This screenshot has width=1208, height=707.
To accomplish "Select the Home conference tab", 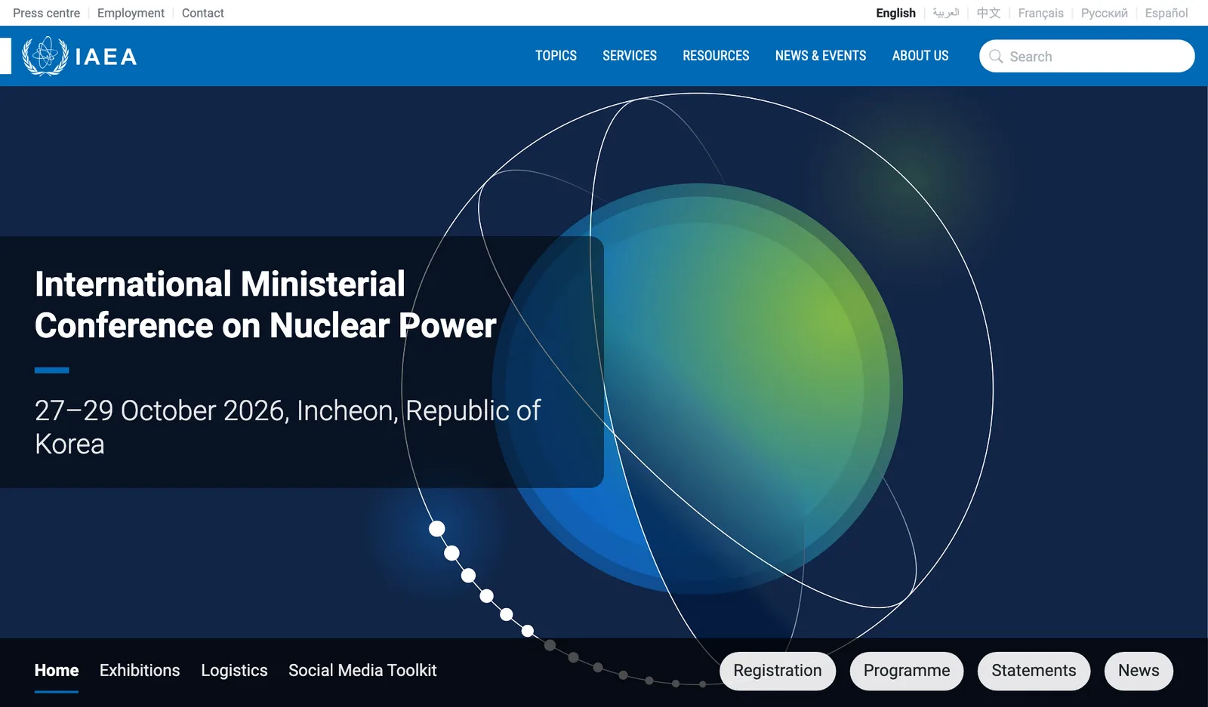I will 57,670.
